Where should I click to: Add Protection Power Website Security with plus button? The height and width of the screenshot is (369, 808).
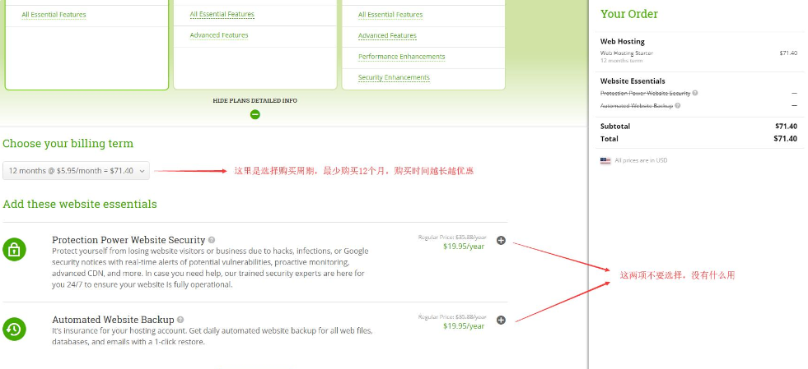[x=501, y=242]
